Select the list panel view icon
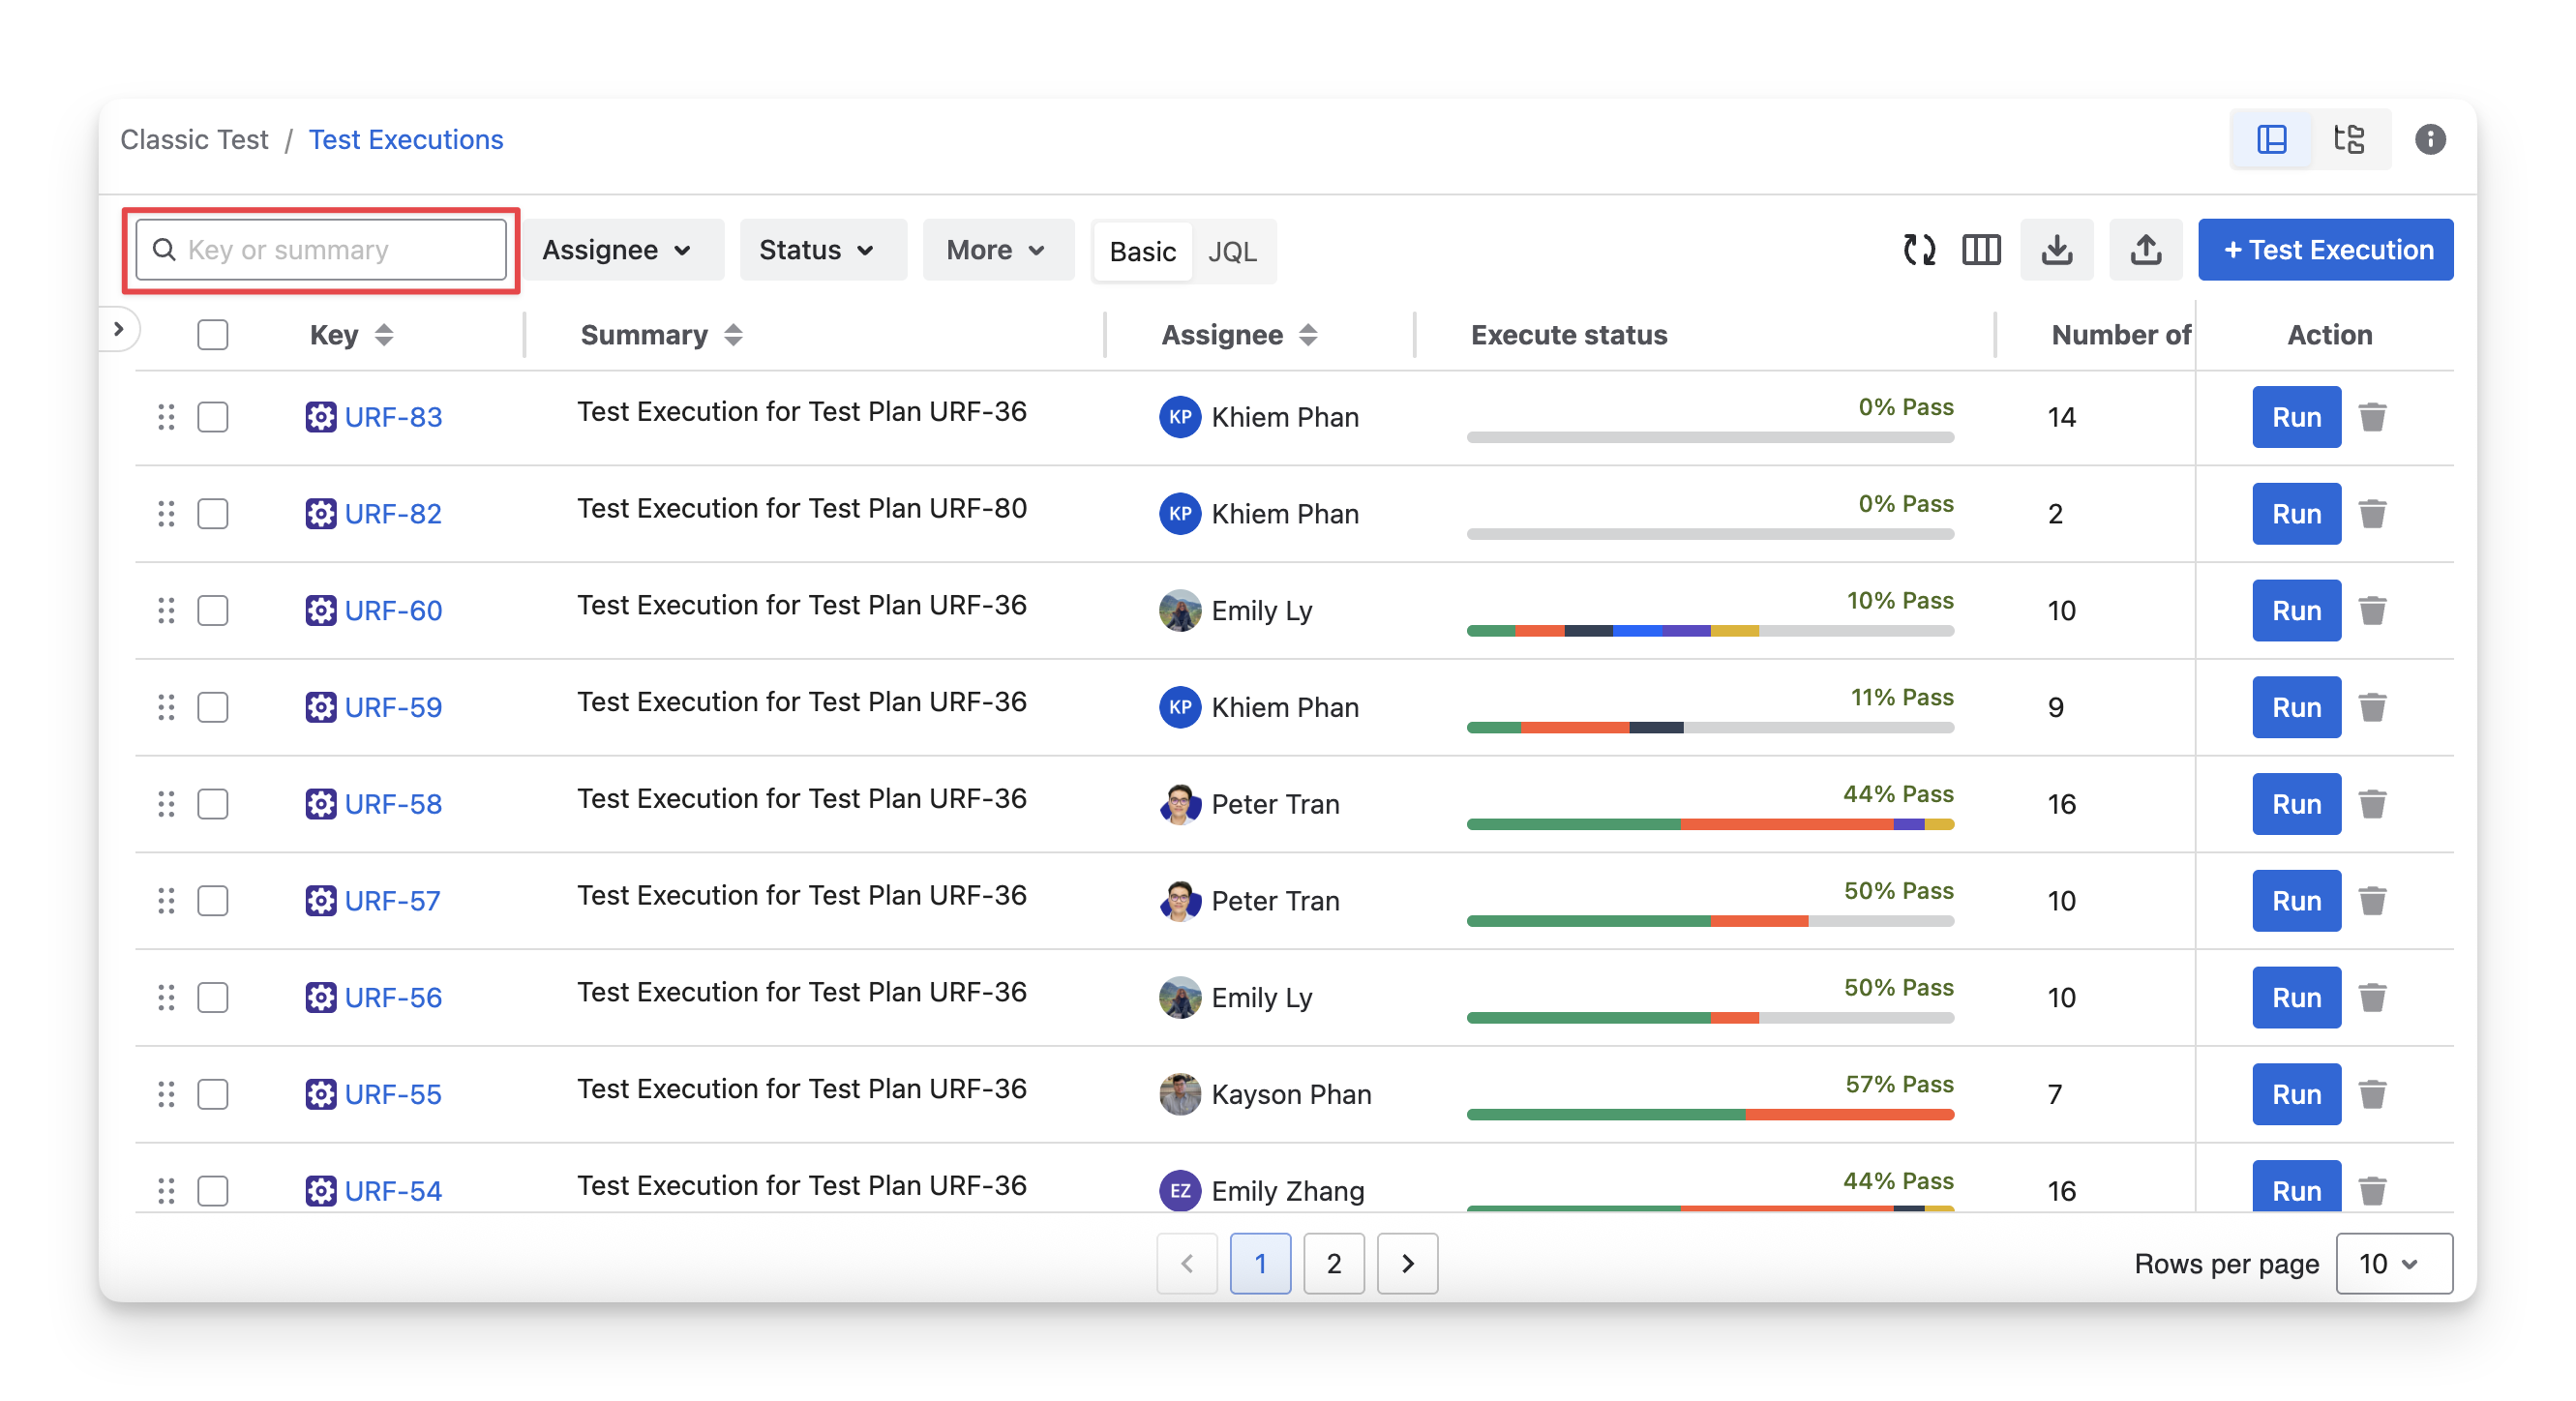Viewport: 2576px width, 1401px height. pos(2272,139)
